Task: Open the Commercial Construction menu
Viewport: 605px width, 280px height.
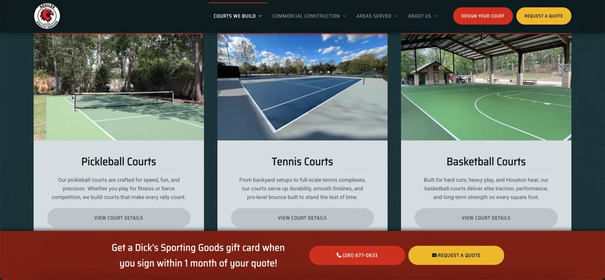Action: pyautogui.click(x=306, y=16)
